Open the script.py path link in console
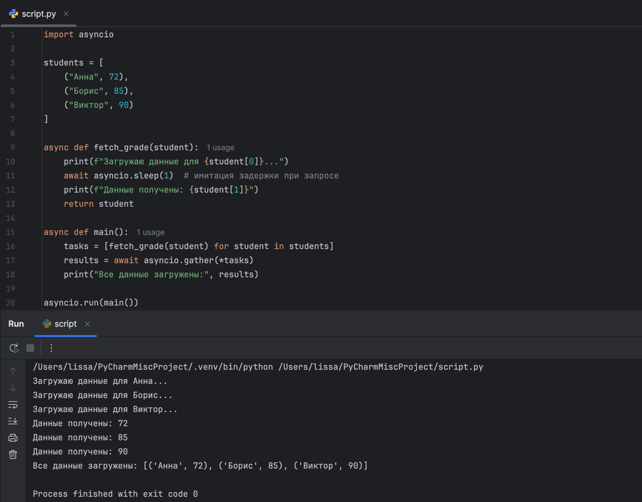Image resolution: width=642 pixels, height=502 pixels. (381, 367)
